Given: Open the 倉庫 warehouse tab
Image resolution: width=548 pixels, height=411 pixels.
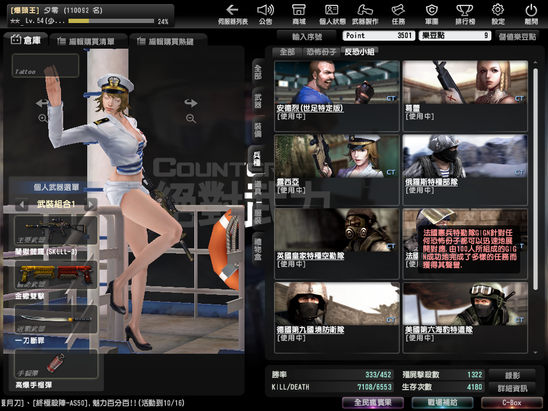Looking at the screenshot, I should [26, 40].
